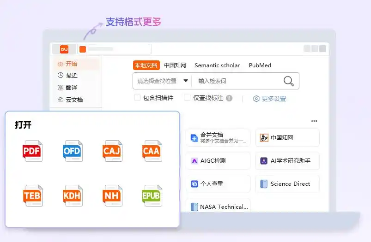The width and height of the screenshot is (371, 242).
Task: Click the orange document tab icon
Action: [x=83, y=49]
